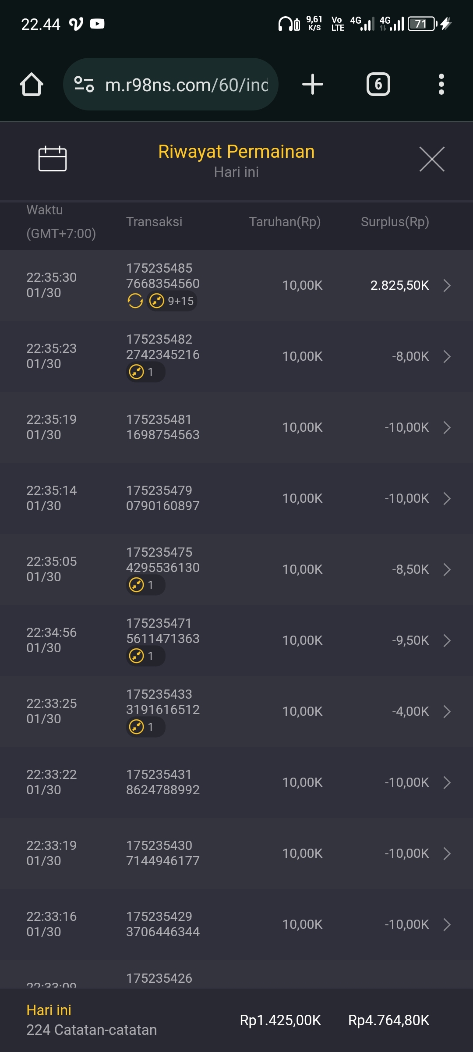Tap the circular refresh icon on the first row

pos(135,301)
